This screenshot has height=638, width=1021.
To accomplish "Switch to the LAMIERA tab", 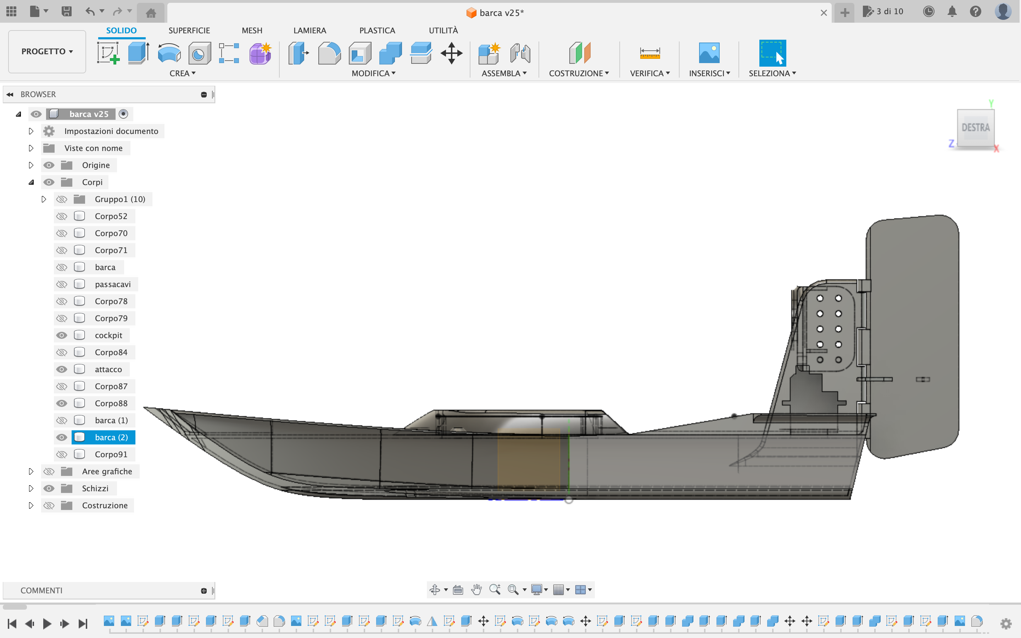I will [310, 30].
